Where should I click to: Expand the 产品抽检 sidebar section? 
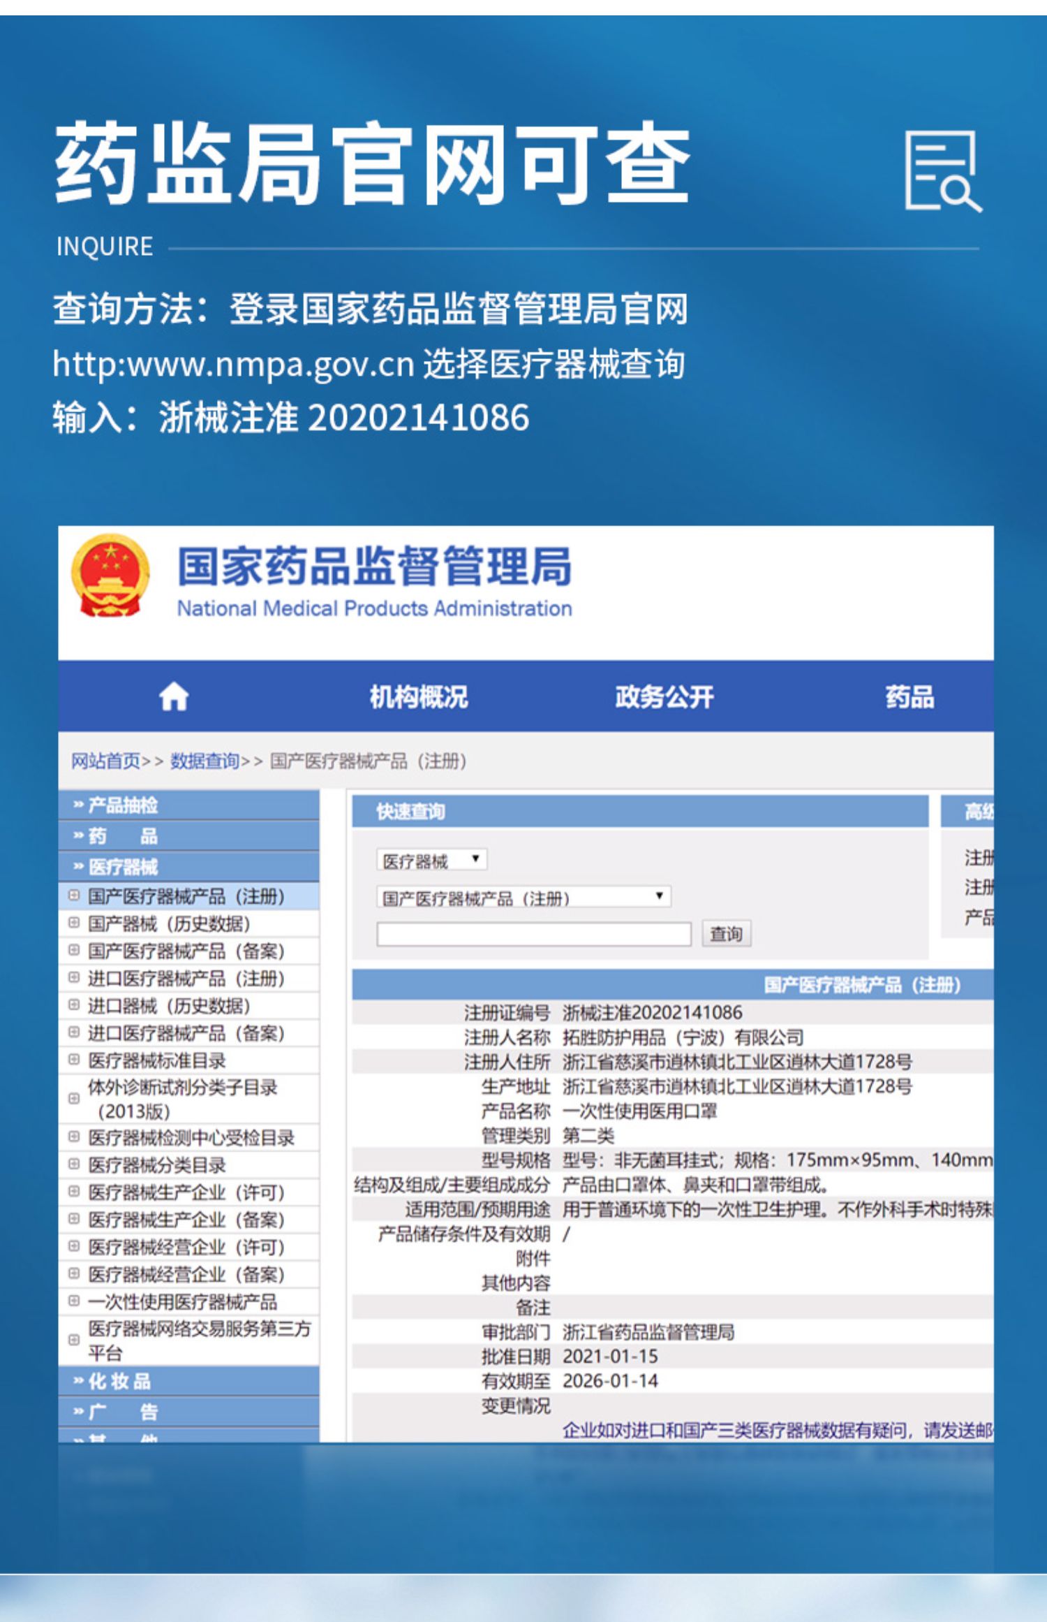tap(188, 805)
